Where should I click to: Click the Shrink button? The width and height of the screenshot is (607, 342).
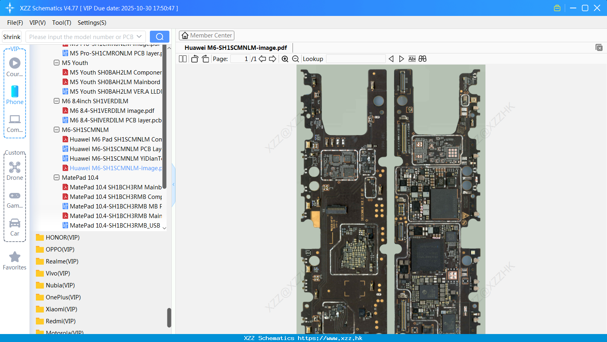coord(12,37)
